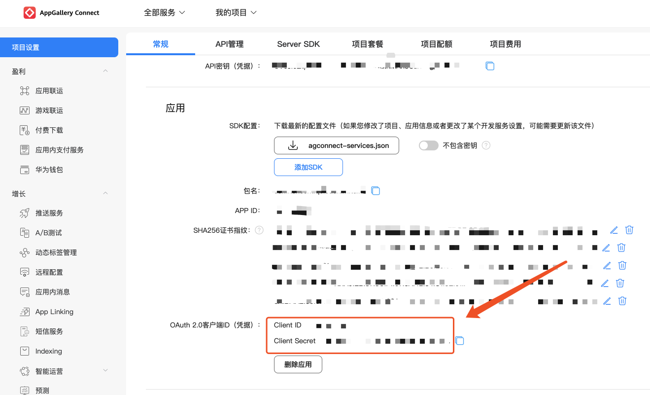Click the SDK配置 label
The height and width of the screenshot is (395, 650).
tap(244, 126)
